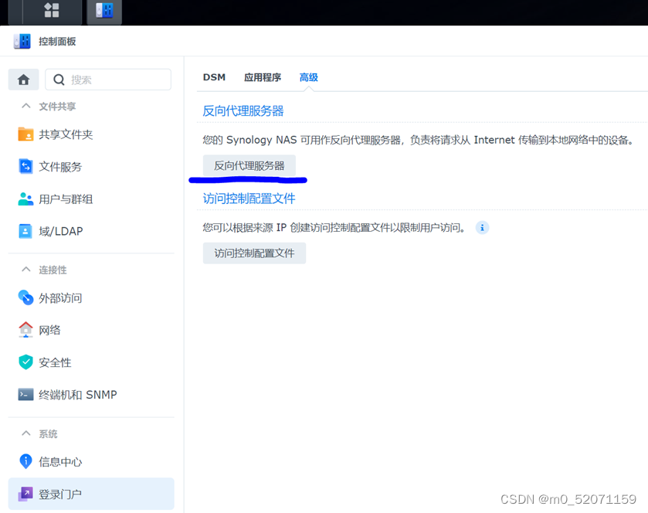Open the 网络 house icon

point(25,329)
